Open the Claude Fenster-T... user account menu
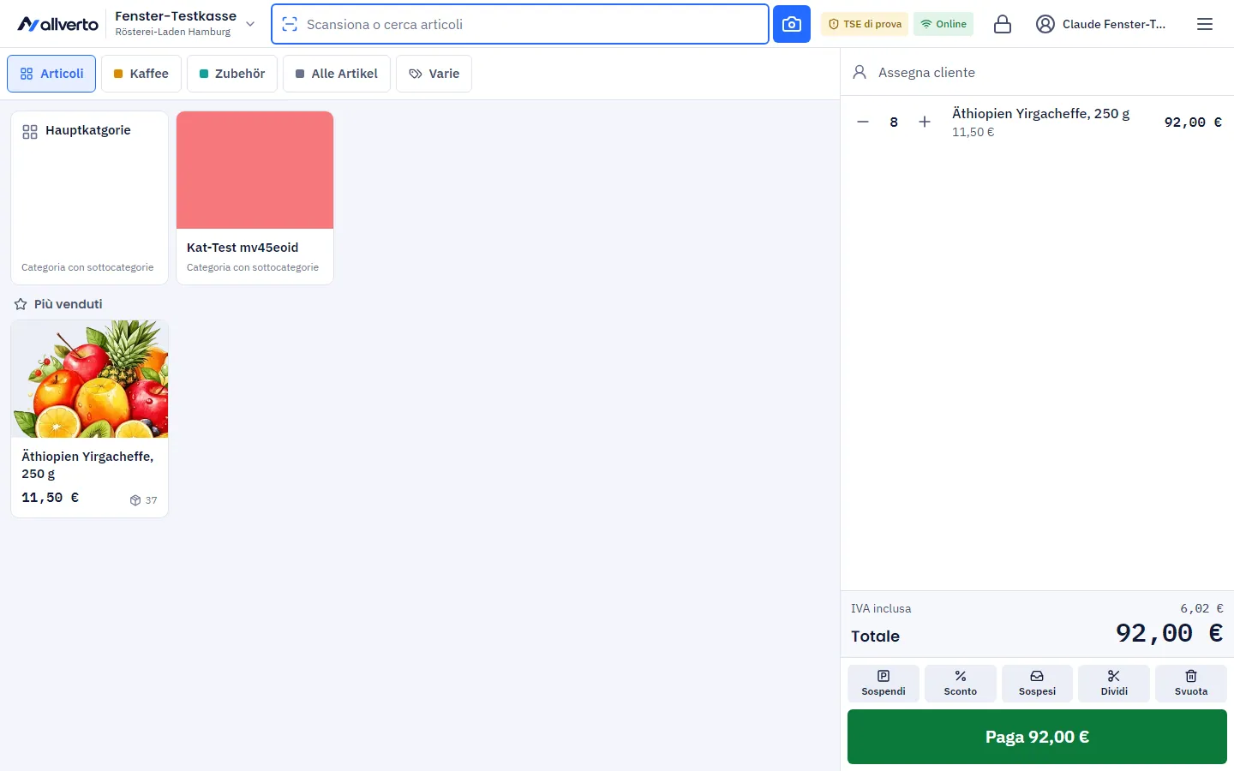The image size is (1234, 771). (1101, 24)
